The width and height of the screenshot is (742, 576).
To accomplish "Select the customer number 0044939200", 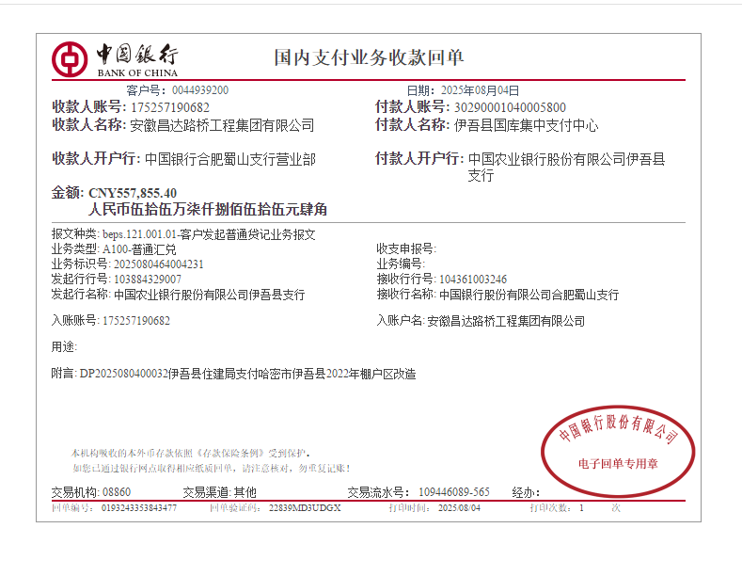I will (x=200, y=90).
